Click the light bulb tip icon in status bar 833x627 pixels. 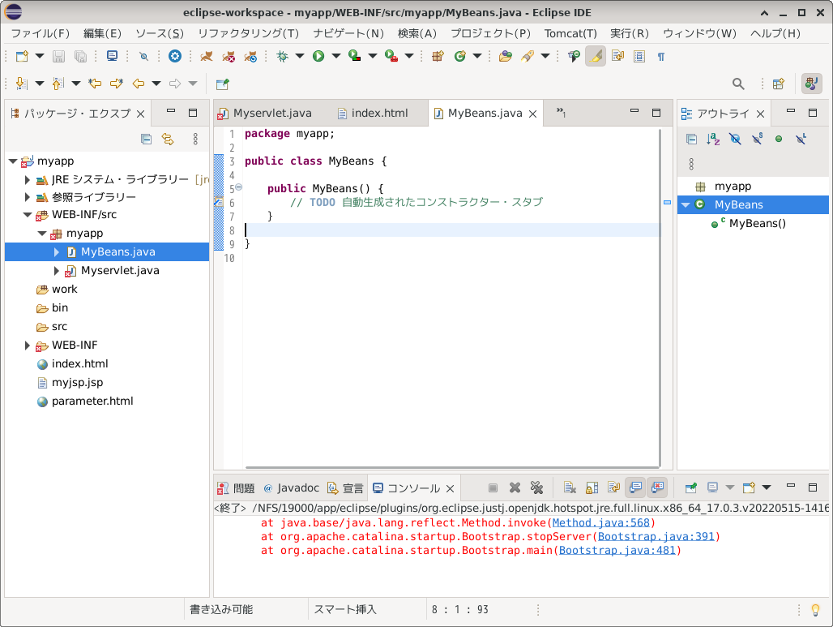815,609
